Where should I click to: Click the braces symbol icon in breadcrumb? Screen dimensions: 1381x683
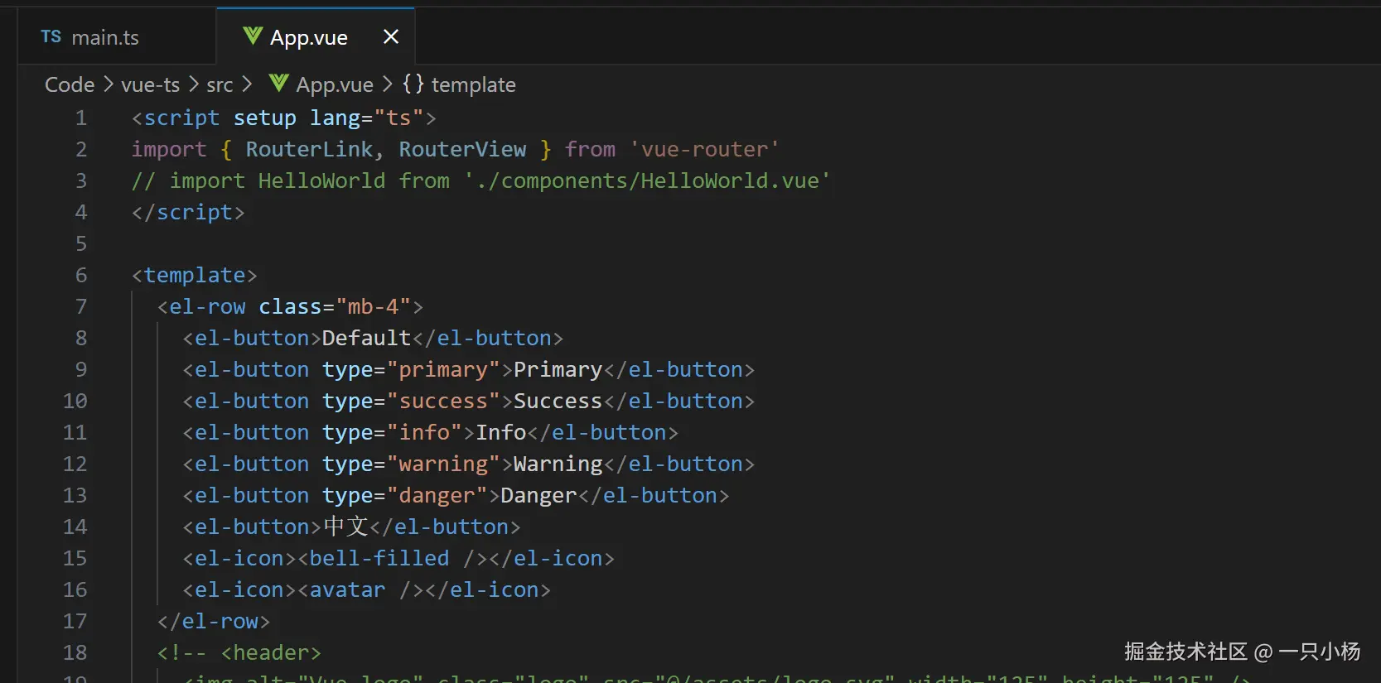tap(413, 84)
